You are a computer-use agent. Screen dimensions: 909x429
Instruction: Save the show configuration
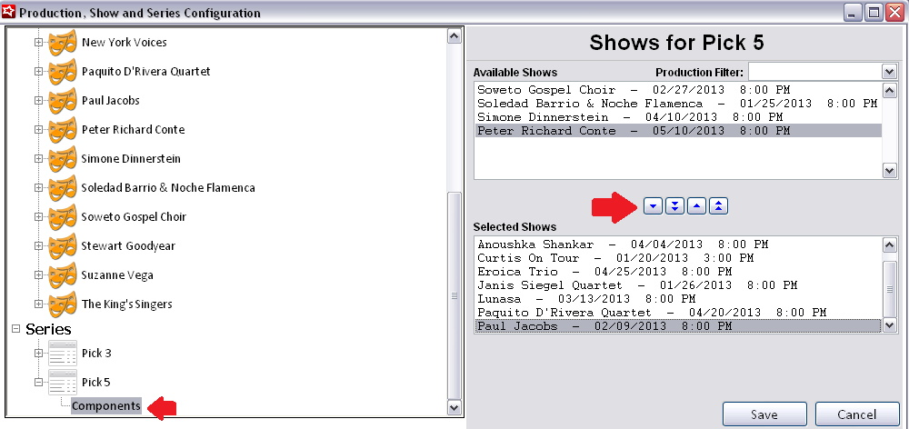tap(764, 414)
